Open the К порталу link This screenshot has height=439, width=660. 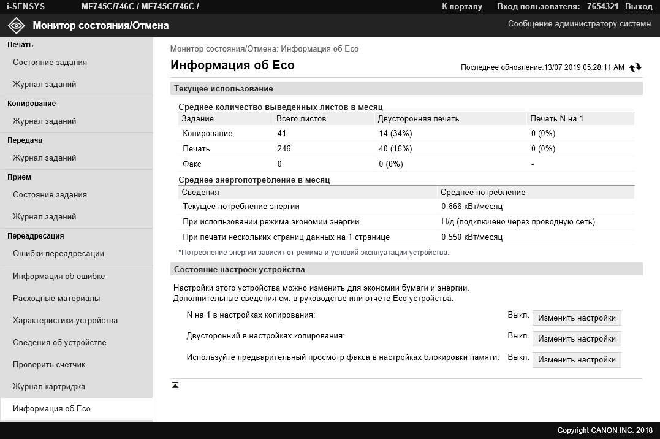461,6
